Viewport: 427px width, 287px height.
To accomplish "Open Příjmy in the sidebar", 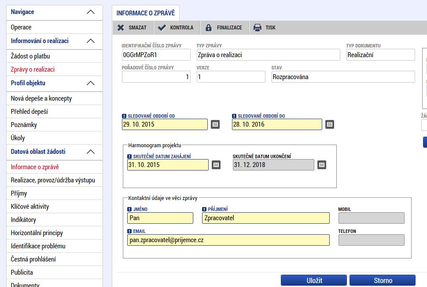I will pos(55,193).
